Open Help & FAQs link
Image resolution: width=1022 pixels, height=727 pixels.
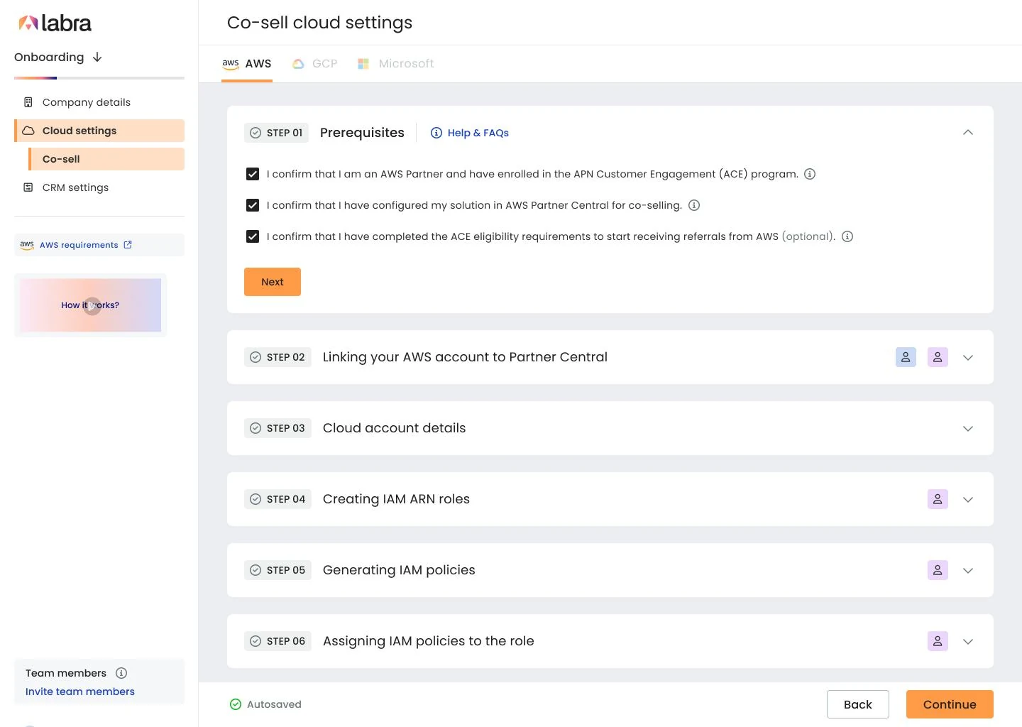coord(470,133)
